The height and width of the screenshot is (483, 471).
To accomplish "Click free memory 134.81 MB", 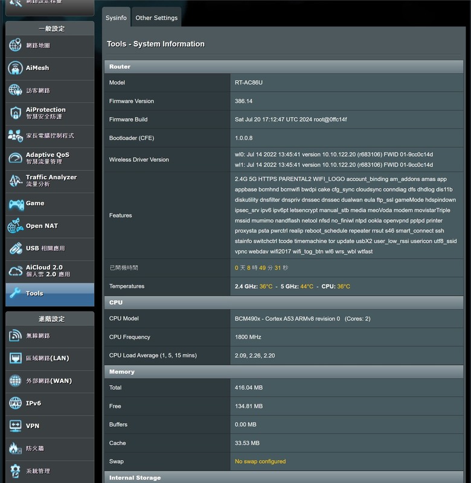I will tap(249, 406).
